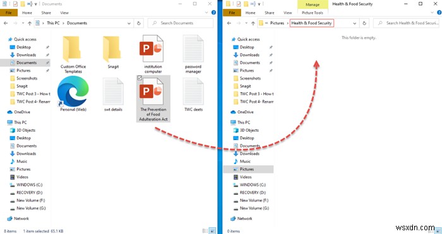Viewport: 442px width, 234px height.
Task: Click Up arrow in Documents window
Action: [30, 23]
